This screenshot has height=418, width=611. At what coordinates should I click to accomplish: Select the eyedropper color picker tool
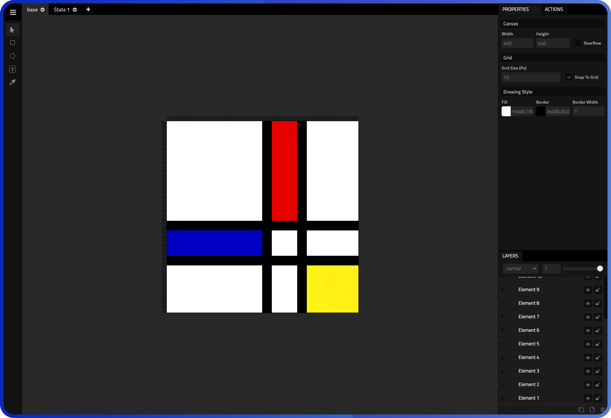(12, 82)
